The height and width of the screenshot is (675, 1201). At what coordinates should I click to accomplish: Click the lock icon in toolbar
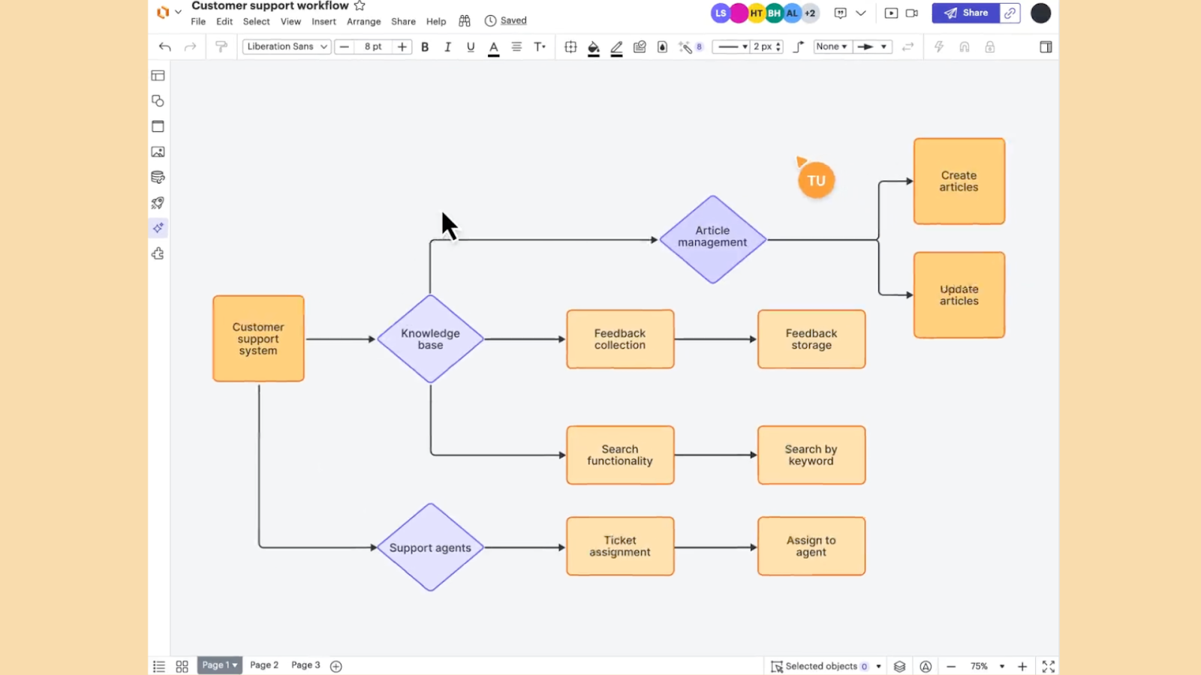click(990, 46)
